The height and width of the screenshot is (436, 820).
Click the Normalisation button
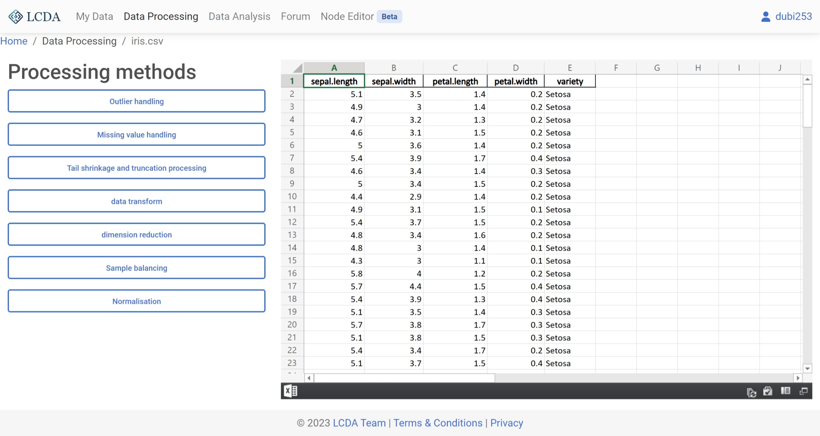pos(136,301)
